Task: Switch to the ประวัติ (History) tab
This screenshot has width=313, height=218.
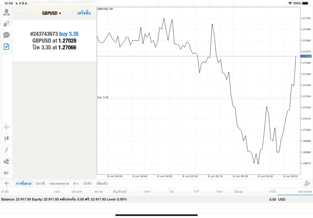Action: click(x=40, y=183)
